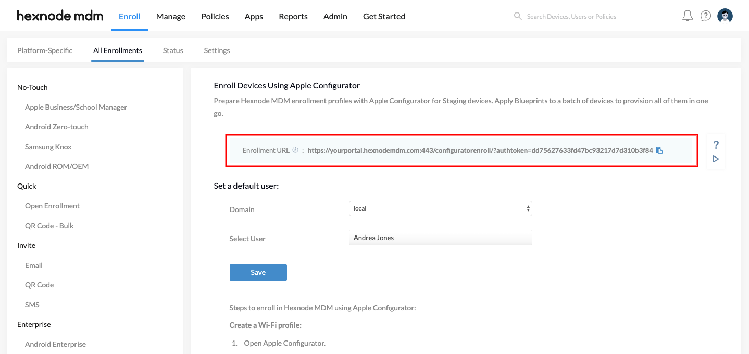
Task: Select QR Code - Bulk enrollment
Action: [x=49, y=226]
